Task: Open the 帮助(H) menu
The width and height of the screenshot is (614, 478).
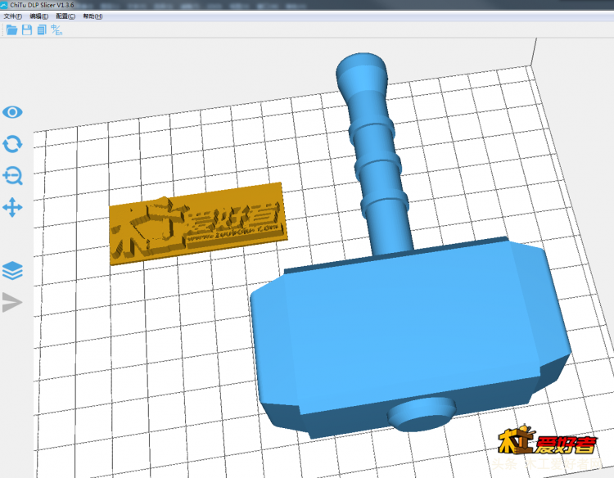Action: [93, 16]
